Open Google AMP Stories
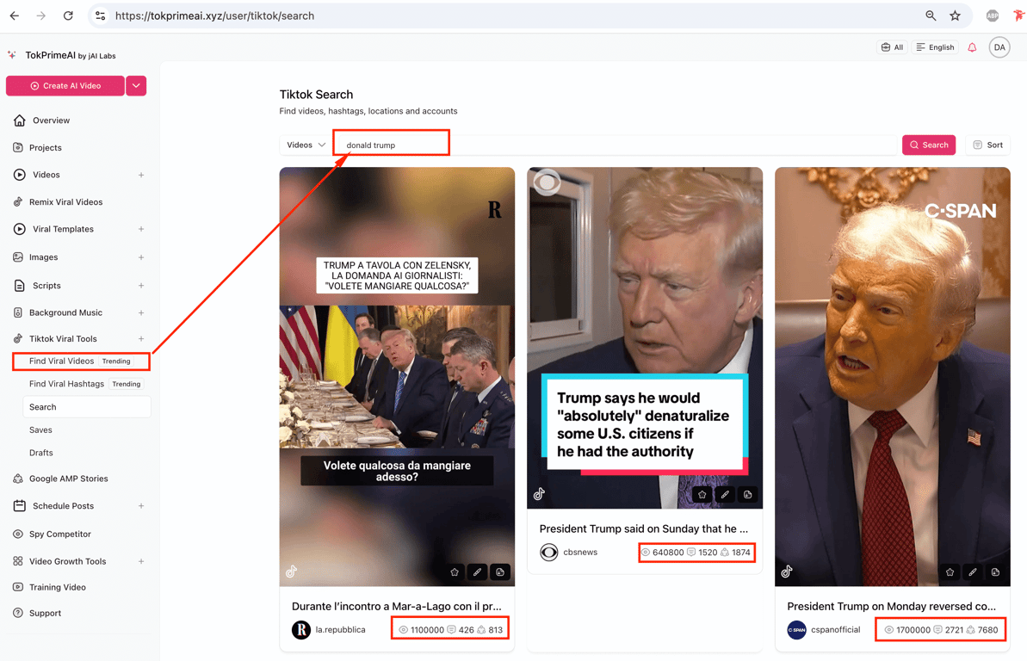Screen dimensions: 1027x661 tap(68, 479)
